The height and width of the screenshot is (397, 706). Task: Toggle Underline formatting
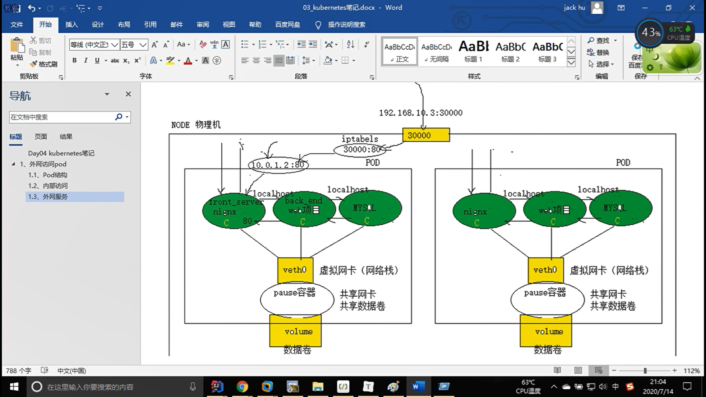tap(97, 60)
